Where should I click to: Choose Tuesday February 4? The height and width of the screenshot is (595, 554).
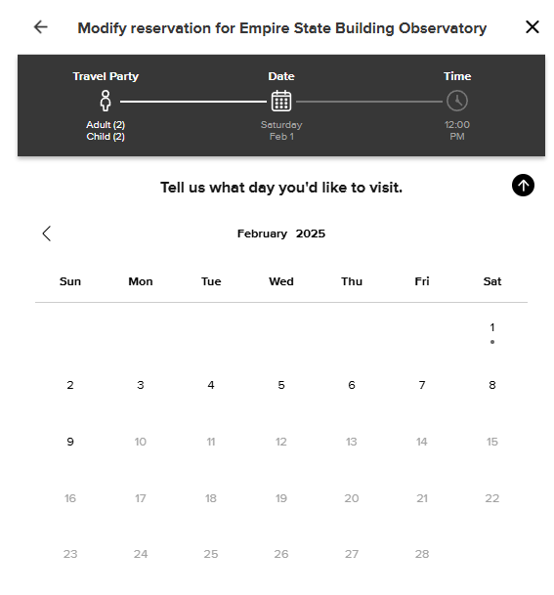coord(211,385)
